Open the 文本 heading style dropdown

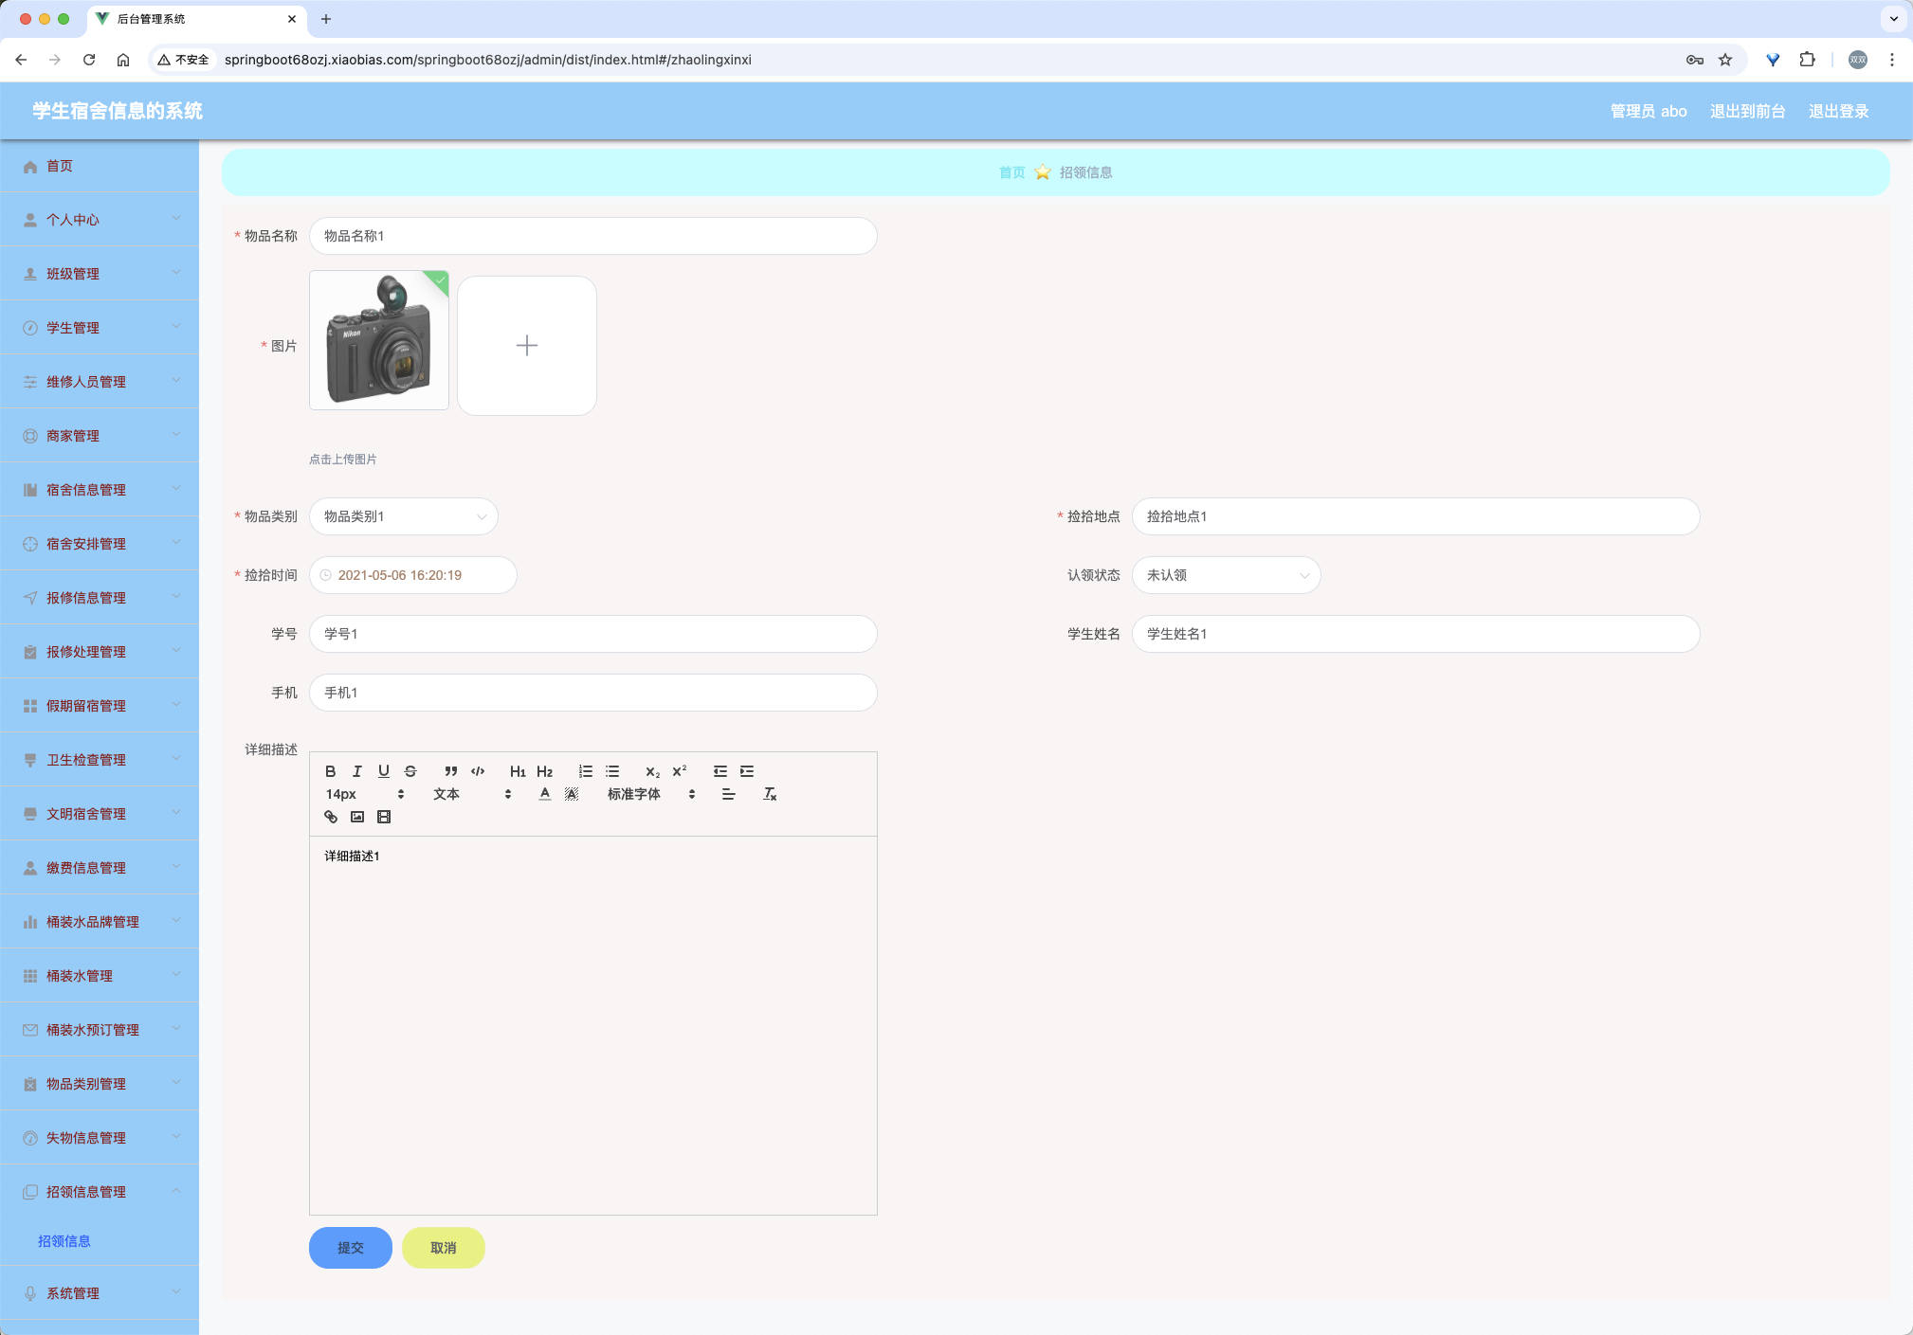[x=473, y=794]
